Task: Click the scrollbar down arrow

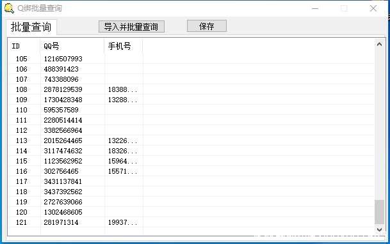Action: coord(379,229)
